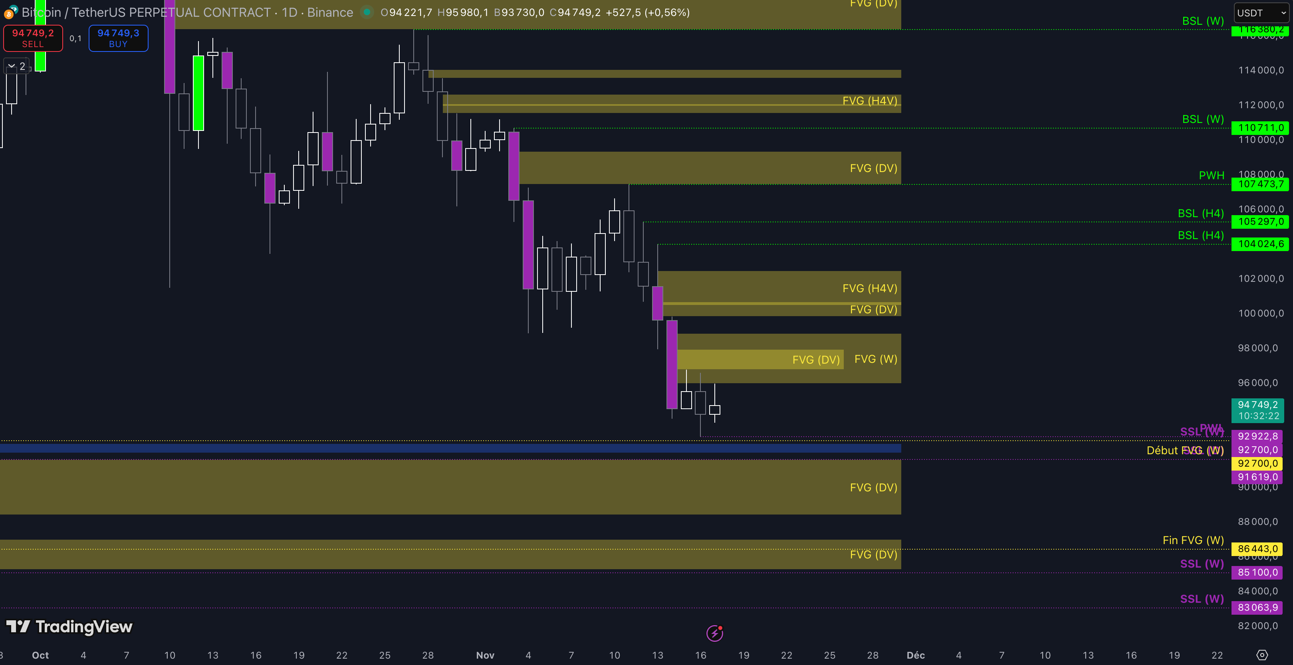
Task: Click the TradingView logo
Action: 69,627
